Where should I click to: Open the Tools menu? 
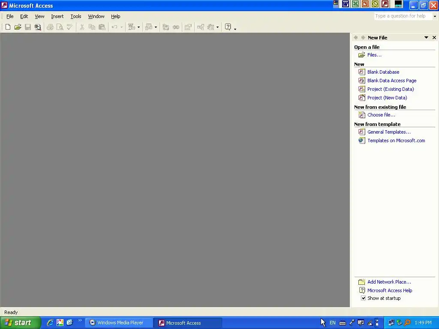(x=76, y=16)
